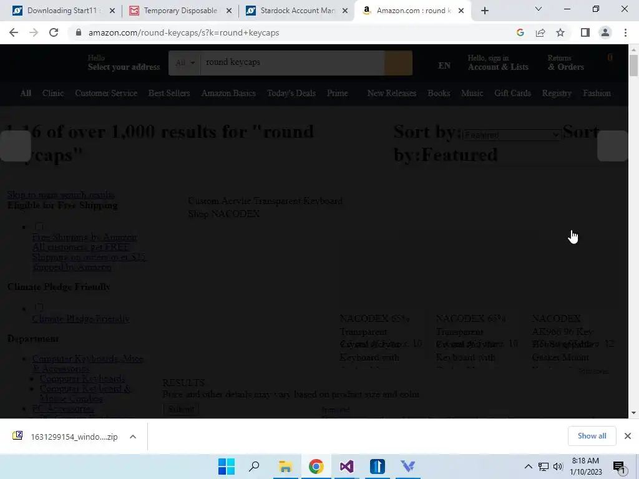Open File Explorer from taskbar
639x479 pixels.
click(x=285, y=467)
